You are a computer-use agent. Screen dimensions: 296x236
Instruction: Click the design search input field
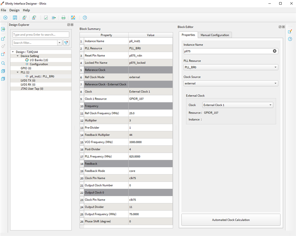pyautogui.click(x=41, y=34)
